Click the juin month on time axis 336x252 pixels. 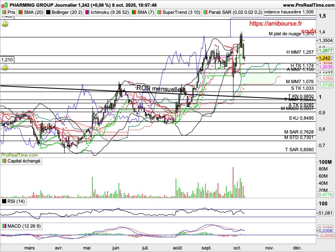coord(116,248)
